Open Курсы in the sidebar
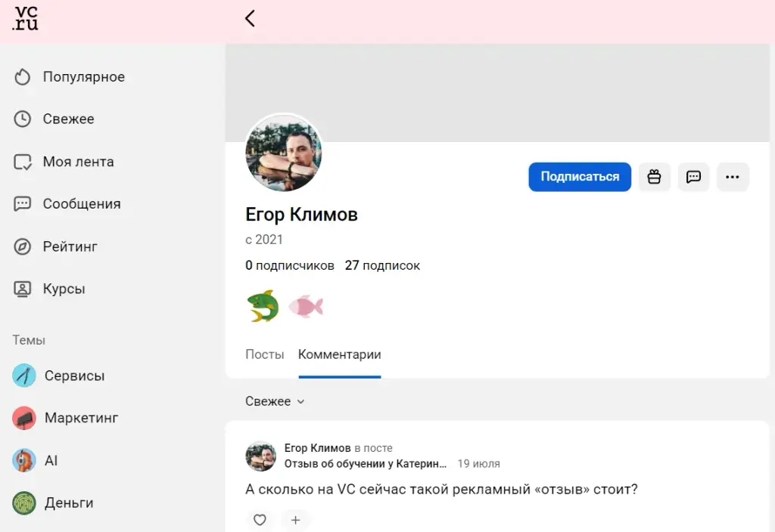The image size is (775, 532). (x=64, y=289)
